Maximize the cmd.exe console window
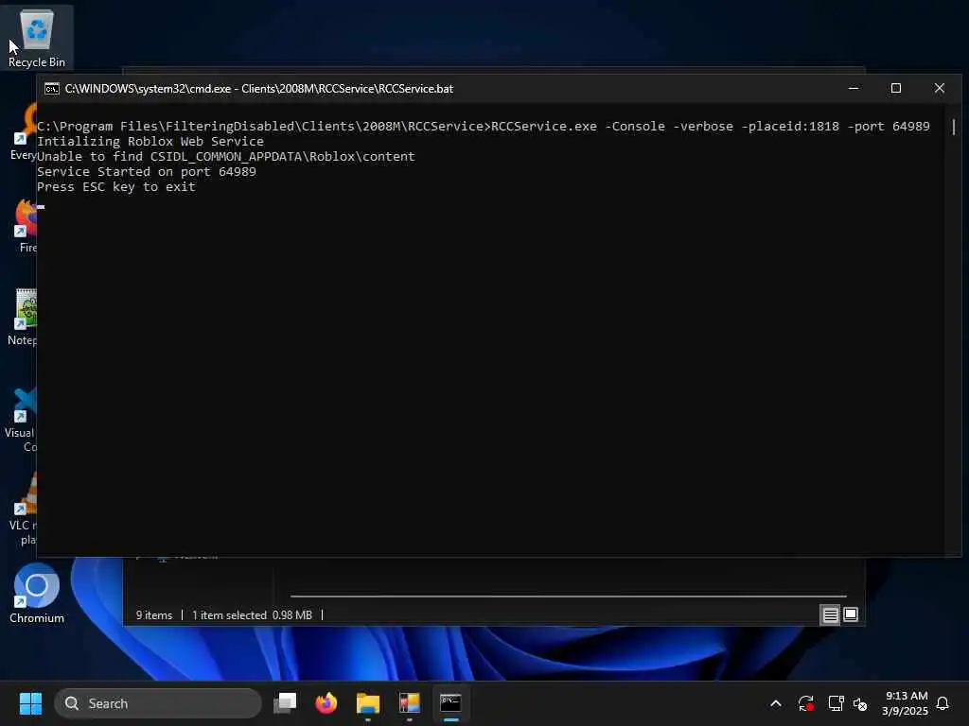The image size is (969, 726). [896, 88]
